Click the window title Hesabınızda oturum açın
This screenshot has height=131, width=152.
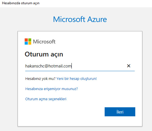21,3
